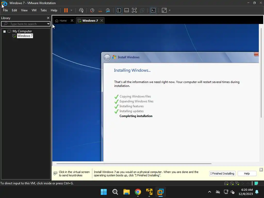This screenshot has width=264, height=198.
Task: Click the CD/DVD drive status icon
Action: point(232,183)
